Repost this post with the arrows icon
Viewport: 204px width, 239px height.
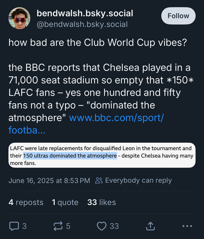(x=58, y=226)
